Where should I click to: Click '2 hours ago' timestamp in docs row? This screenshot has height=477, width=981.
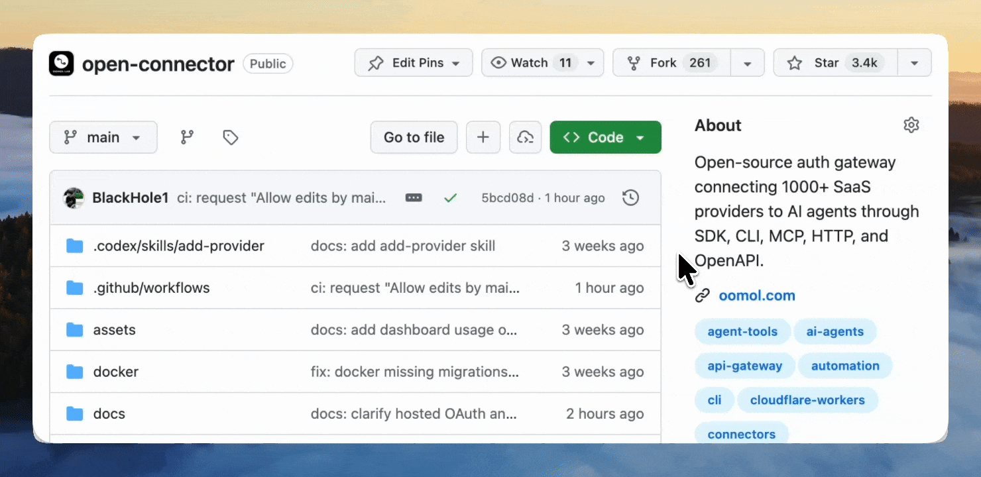click(x=605, y=413)
